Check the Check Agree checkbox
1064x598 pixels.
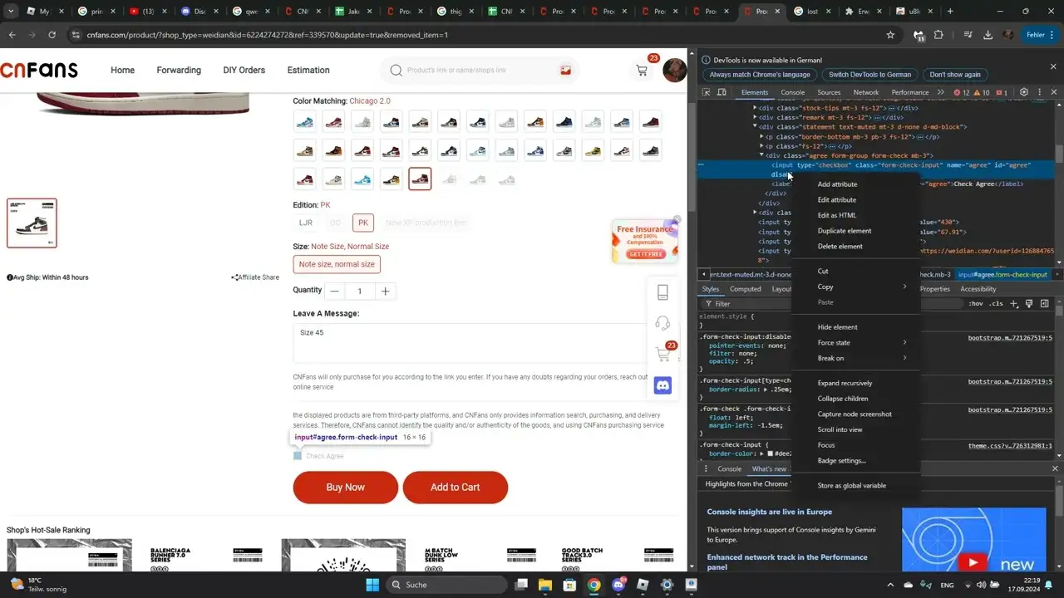tap(298, 456)
